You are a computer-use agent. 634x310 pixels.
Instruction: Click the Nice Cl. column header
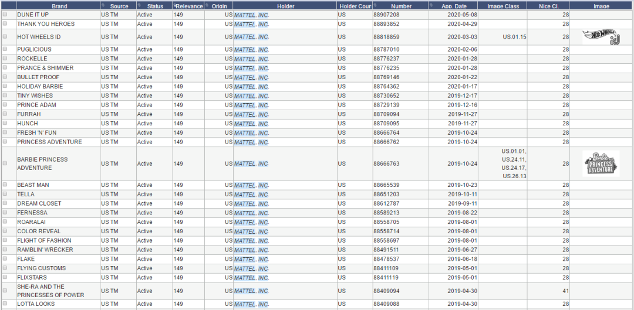548,6
